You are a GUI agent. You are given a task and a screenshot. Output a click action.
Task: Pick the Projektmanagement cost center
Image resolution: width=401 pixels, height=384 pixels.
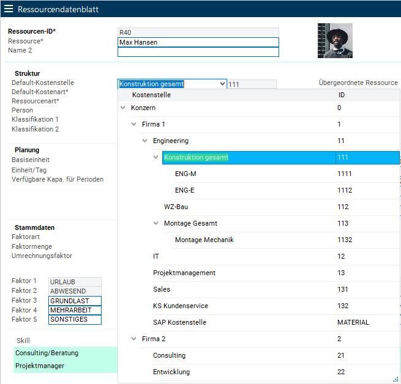coord(184,273)
